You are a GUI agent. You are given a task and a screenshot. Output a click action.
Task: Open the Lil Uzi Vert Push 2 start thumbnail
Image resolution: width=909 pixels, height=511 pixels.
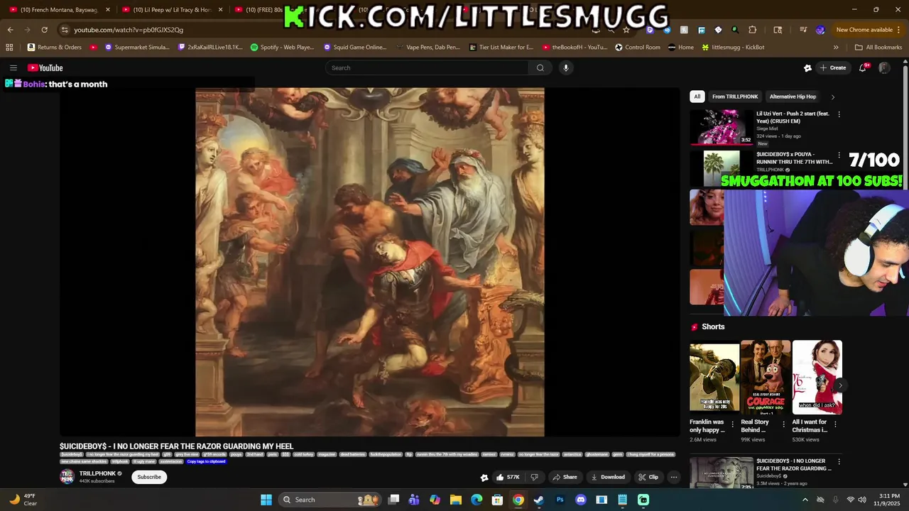[x=722, y=128]
